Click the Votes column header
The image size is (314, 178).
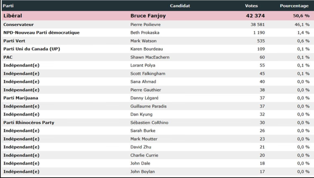pyautogui.click(x=252, y=6)
